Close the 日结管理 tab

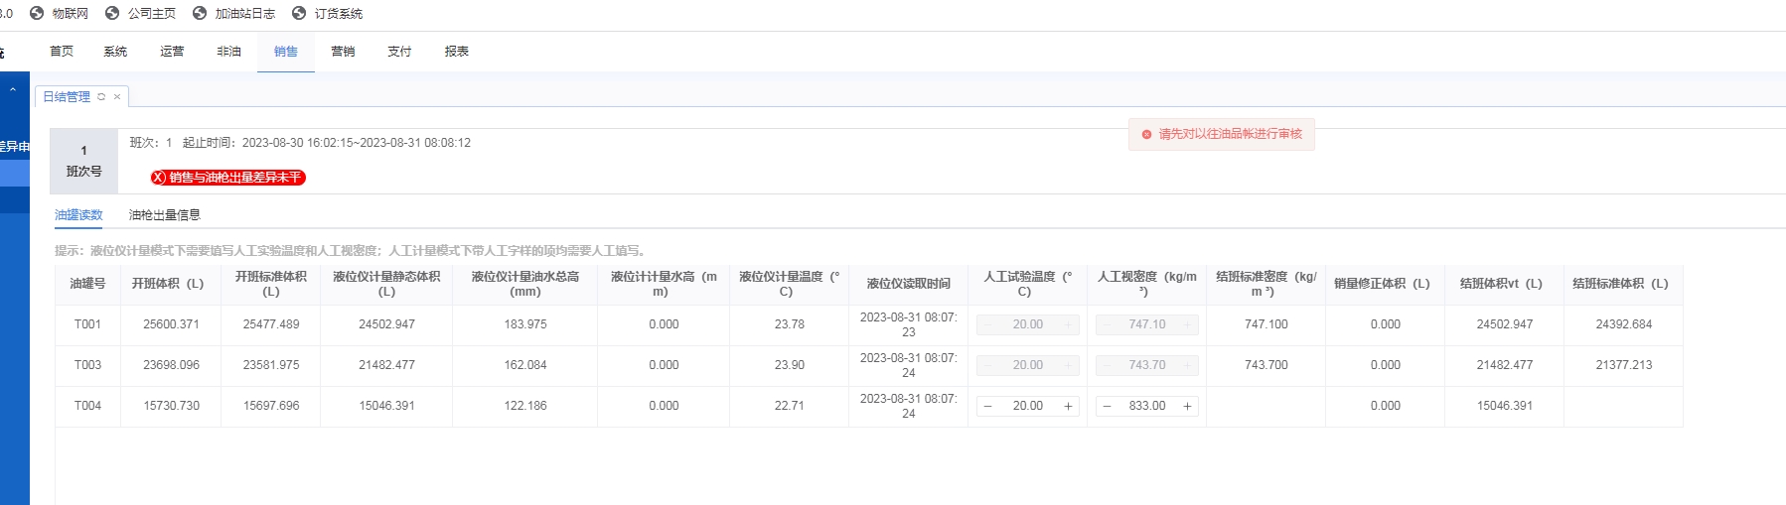(117, 96)
